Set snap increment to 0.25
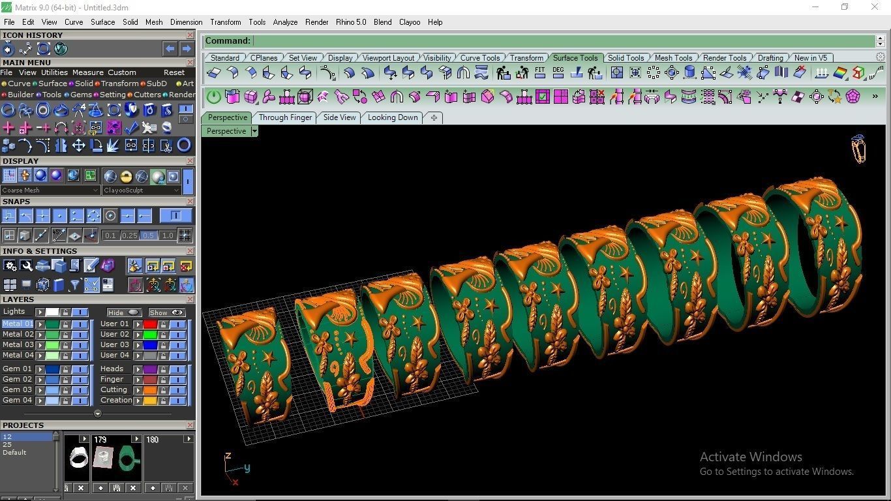Viewport: 891px width, 501px height. (129, 235)
